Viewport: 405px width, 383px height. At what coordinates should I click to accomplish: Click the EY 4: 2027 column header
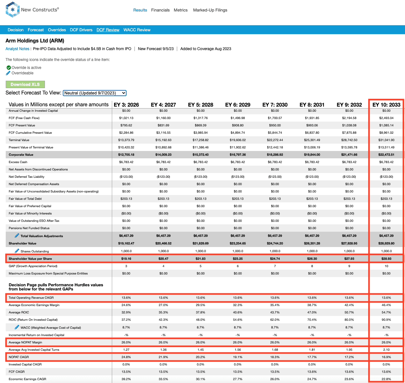tap(163, 105)
